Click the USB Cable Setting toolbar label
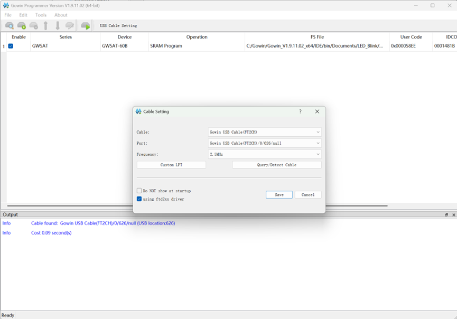Image resolution: width=457 pixels, height=319 pixels. point(118,26)
